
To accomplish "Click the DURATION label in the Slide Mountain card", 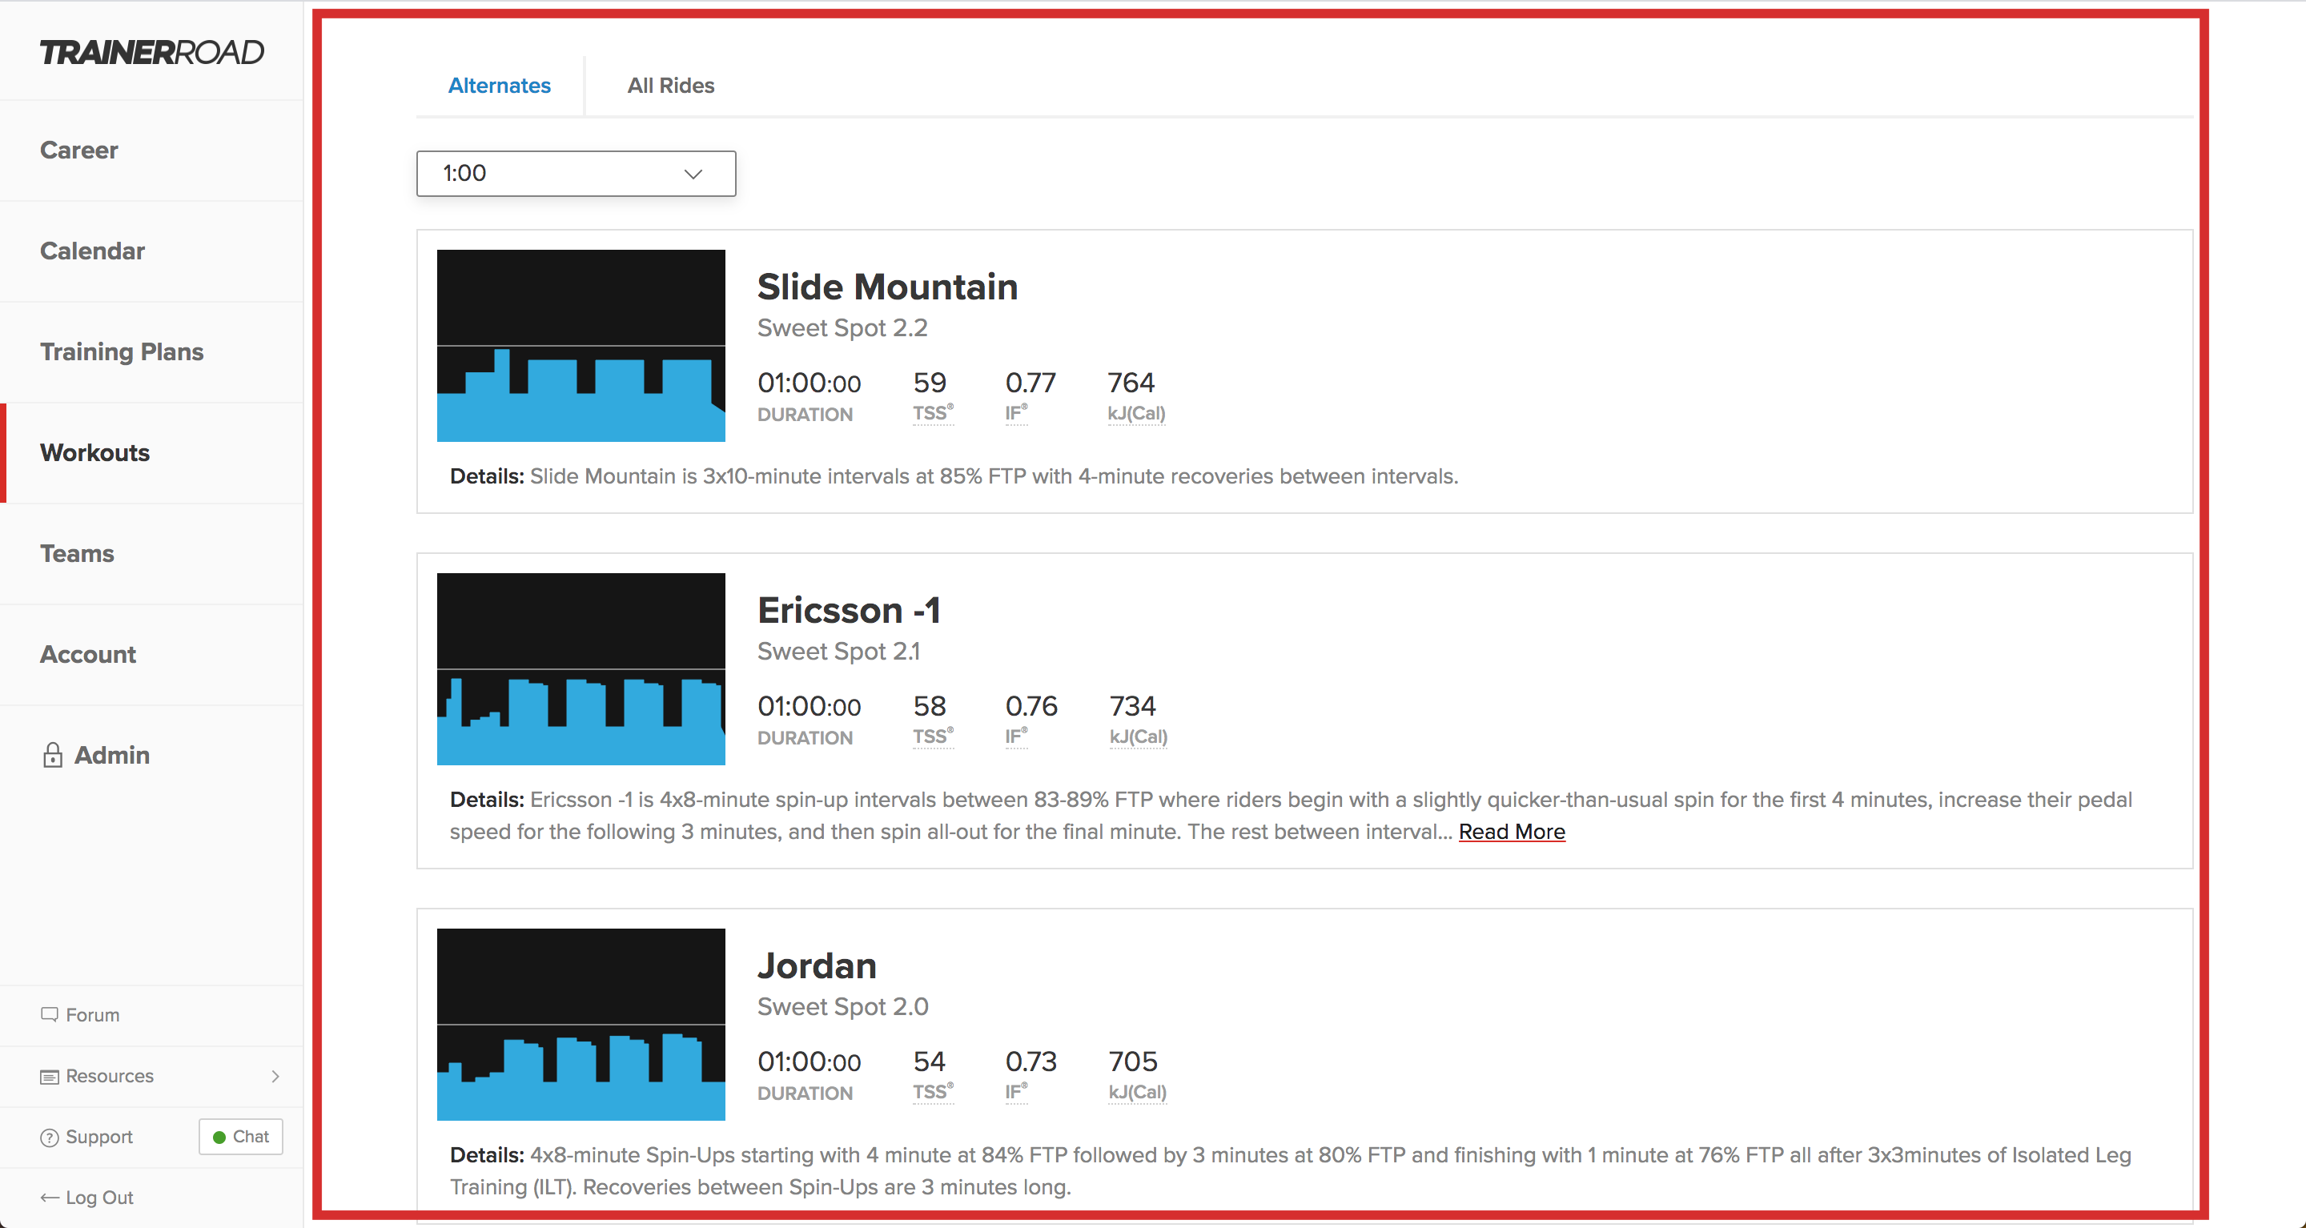I will [x=805, y=415].
